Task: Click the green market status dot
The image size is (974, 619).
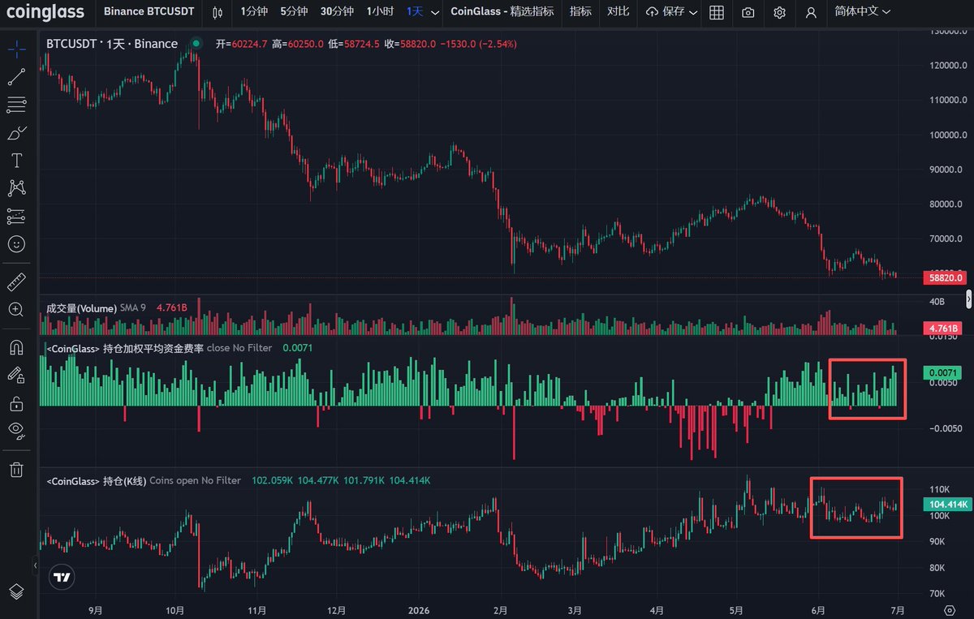Action: click(x=196, y=44)
